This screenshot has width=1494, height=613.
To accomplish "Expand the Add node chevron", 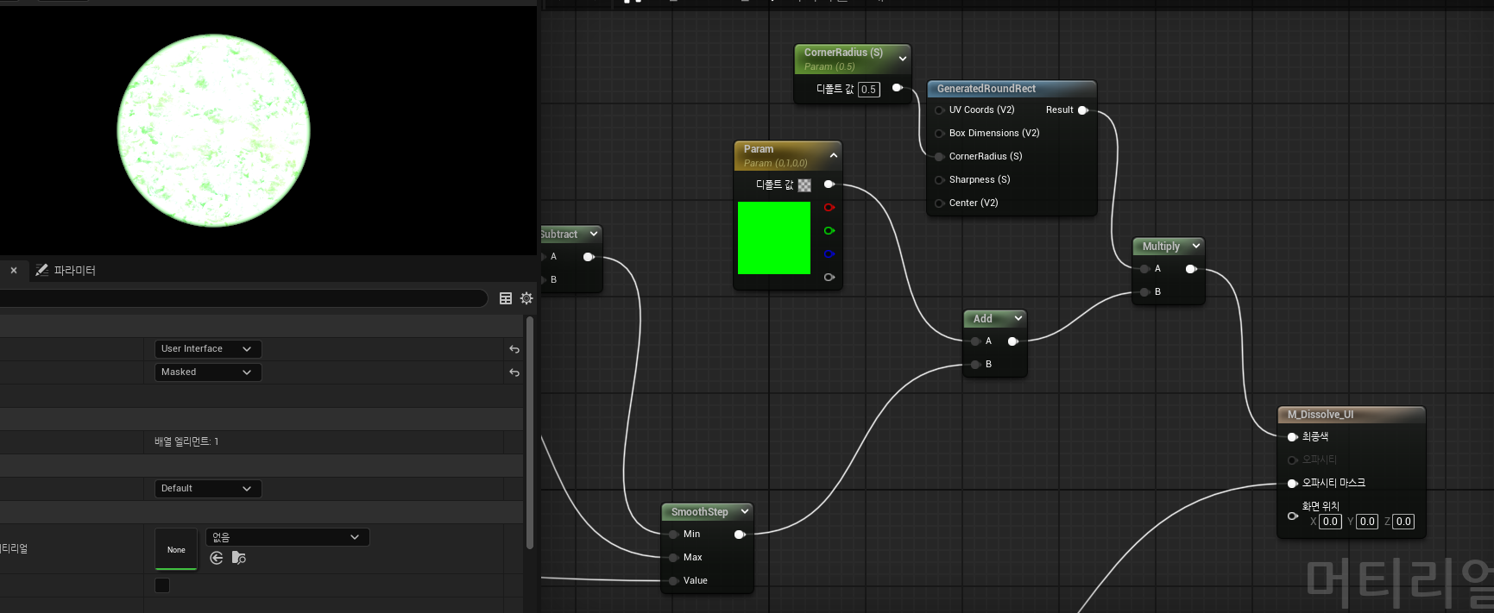I will [x=1018, y=318].
